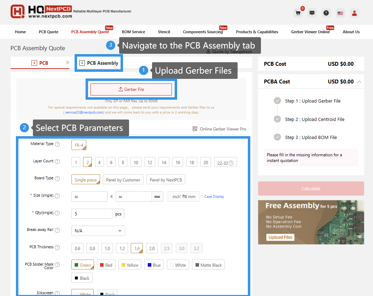Choose Matte Black solder mask color
Screen dimensions: 373x296
[208, 265]
